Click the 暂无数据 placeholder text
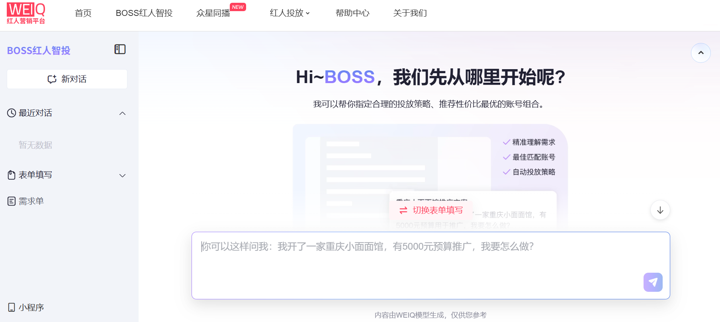This screenshot has width=720, height=322. (35, 145)
